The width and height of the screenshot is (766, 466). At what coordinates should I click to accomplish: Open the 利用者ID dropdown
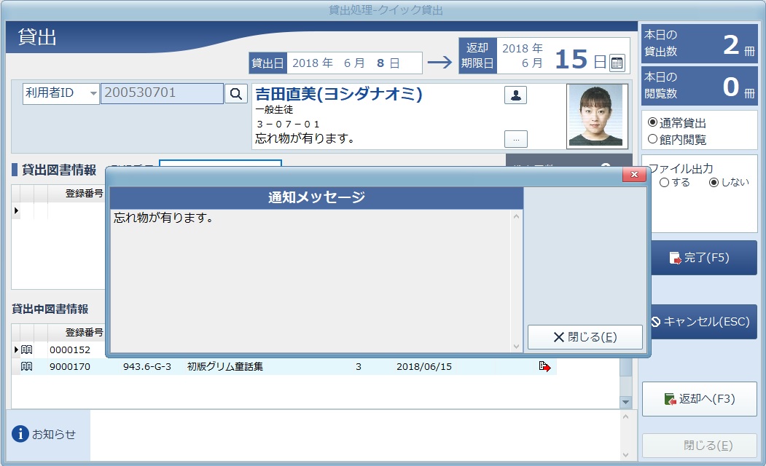[x=93, y=93]
